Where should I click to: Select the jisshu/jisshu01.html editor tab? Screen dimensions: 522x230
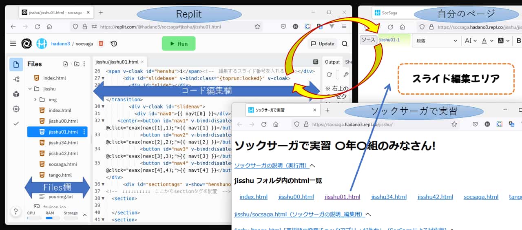tap(117, 62)
